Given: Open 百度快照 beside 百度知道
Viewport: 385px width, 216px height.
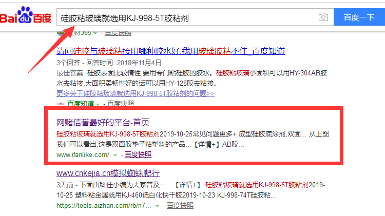Looking at the screenshot, I should pyautogui.click(x=121, y=104).
